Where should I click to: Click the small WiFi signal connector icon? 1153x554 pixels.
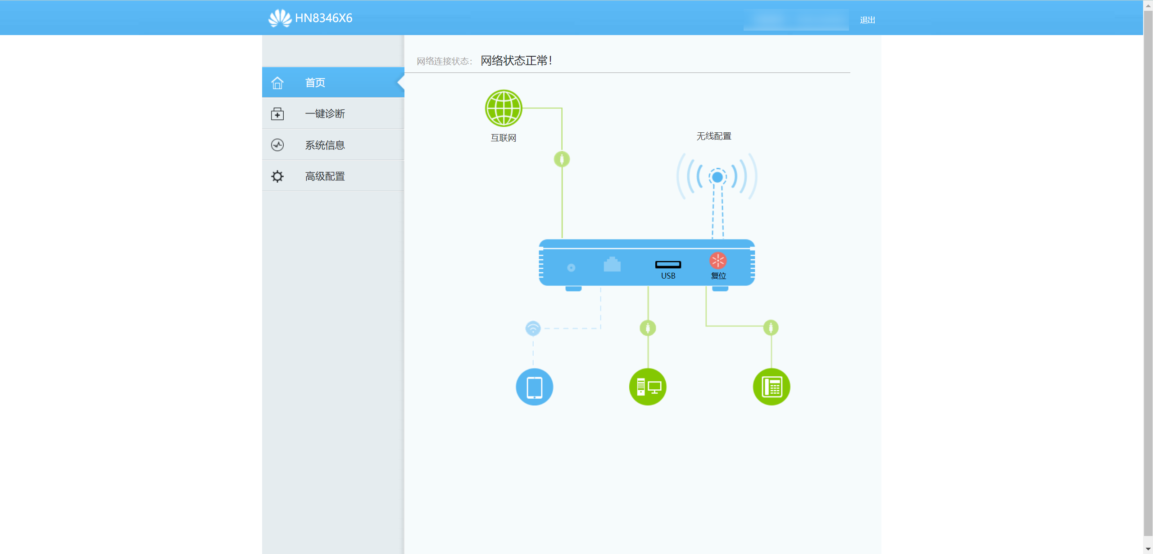click(x=533, y=328)
